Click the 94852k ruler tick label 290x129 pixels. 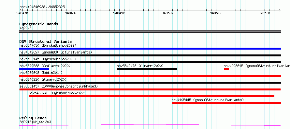click(264, 13)
